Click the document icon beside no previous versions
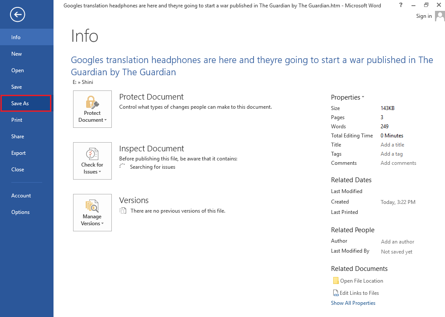445x317 pixels. (x=123, y=210)
